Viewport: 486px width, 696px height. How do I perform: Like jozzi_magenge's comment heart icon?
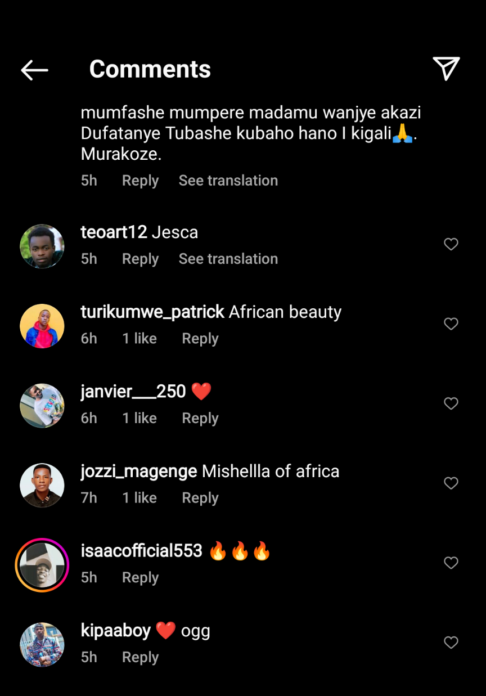click(451, 483)
